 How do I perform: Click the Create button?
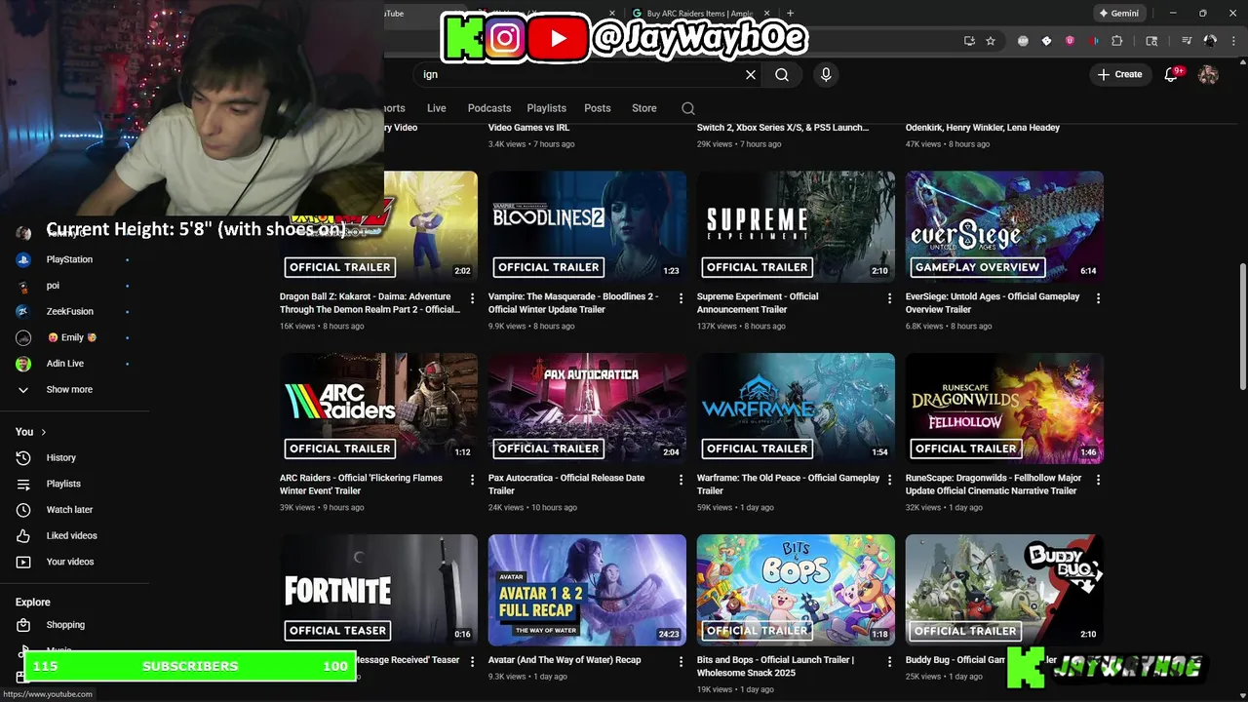coord(1119,74)
